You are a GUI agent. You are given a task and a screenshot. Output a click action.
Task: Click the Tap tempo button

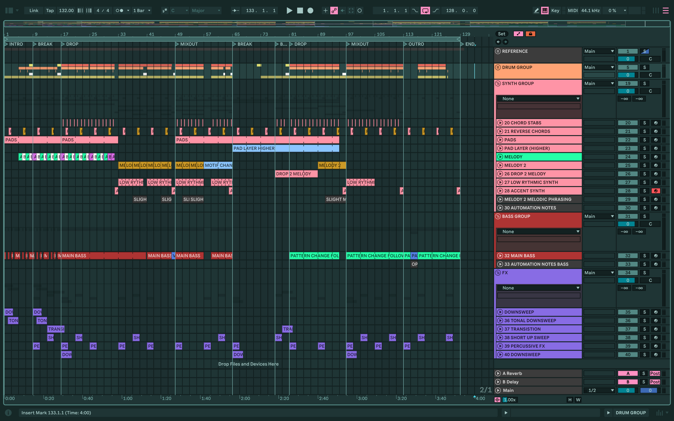[x=50, y=10]
